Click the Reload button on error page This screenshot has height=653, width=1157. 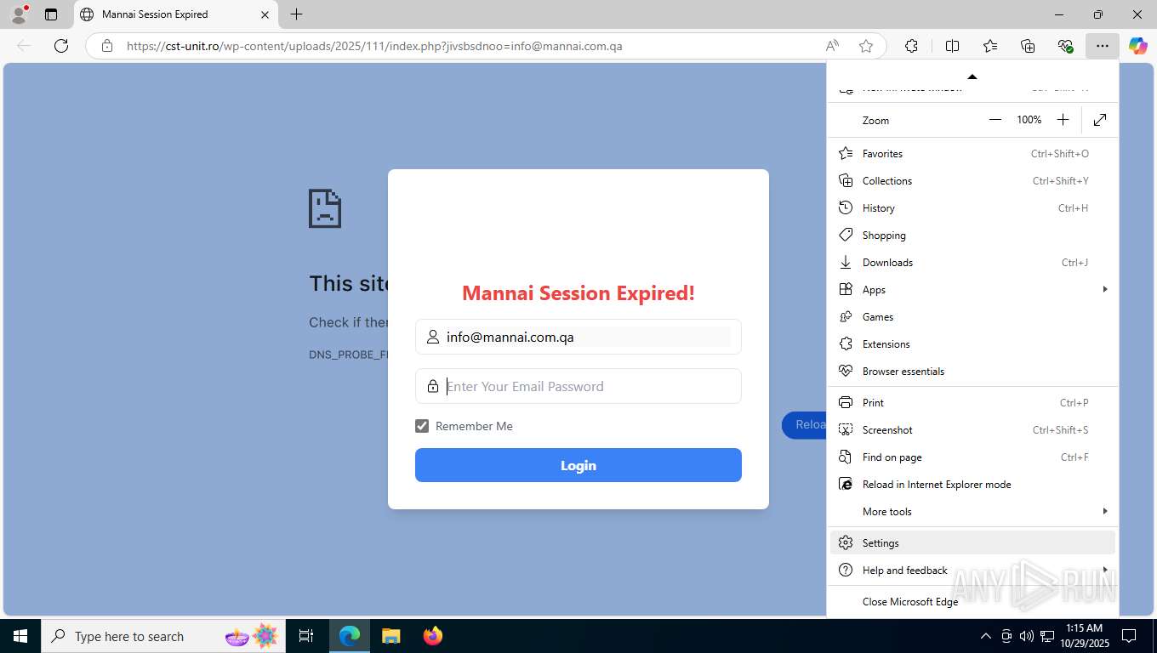[x=804, y=424]
